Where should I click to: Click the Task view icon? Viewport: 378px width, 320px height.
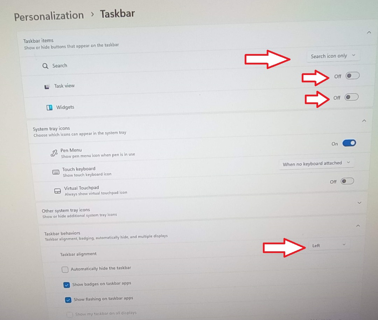pos(47,87)
